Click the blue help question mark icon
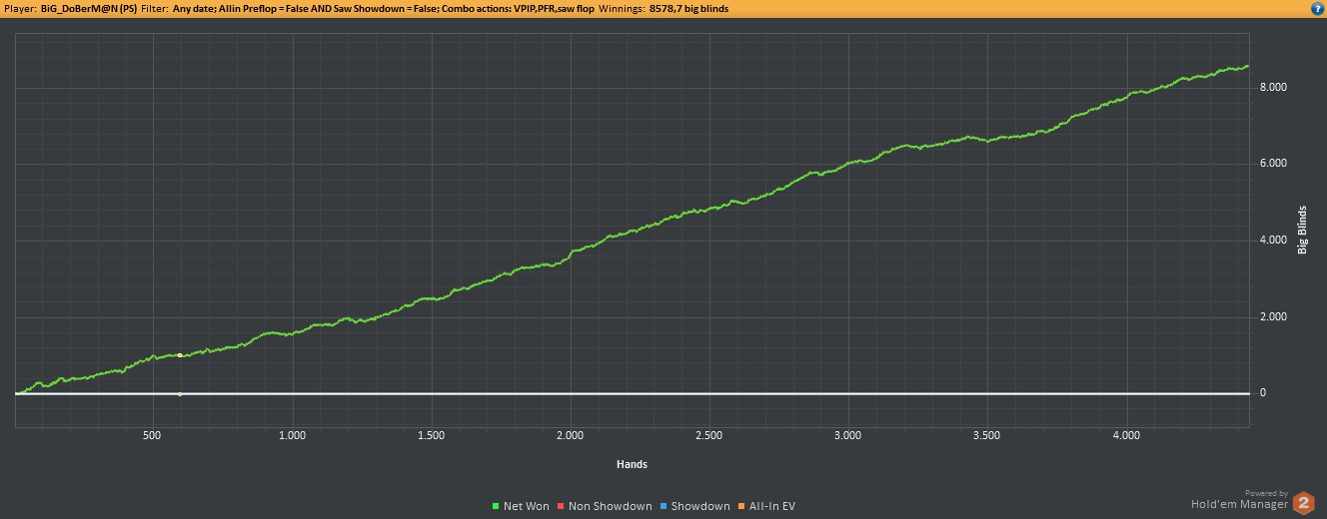This screenshot has width=1327, height=519. coord(1317,8)
